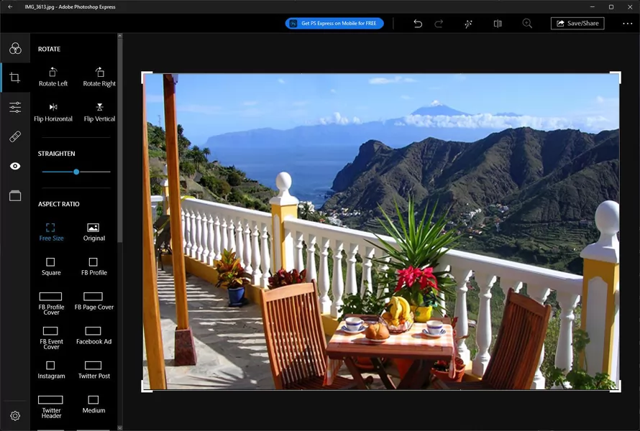Undo the last edit
640x431 pixels.
(418, 24)
